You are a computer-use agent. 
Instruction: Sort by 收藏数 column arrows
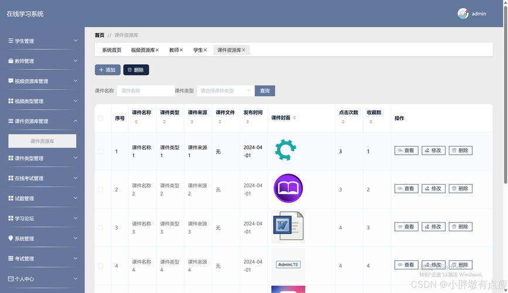371,121
